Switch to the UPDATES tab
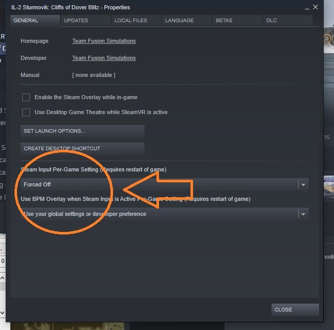Screen dimensions: 334x330 (85, 21)
